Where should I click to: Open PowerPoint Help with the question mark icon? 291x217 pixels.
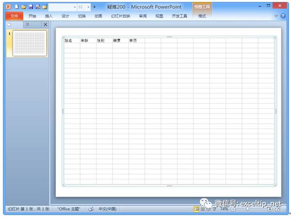[x=283, y=16]
